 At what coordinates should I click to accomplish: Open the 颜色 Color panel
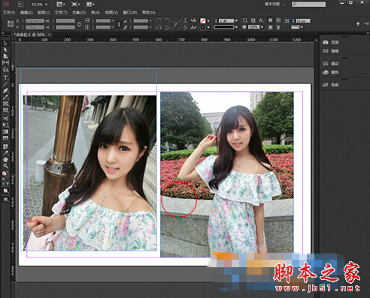coord(331,72)
